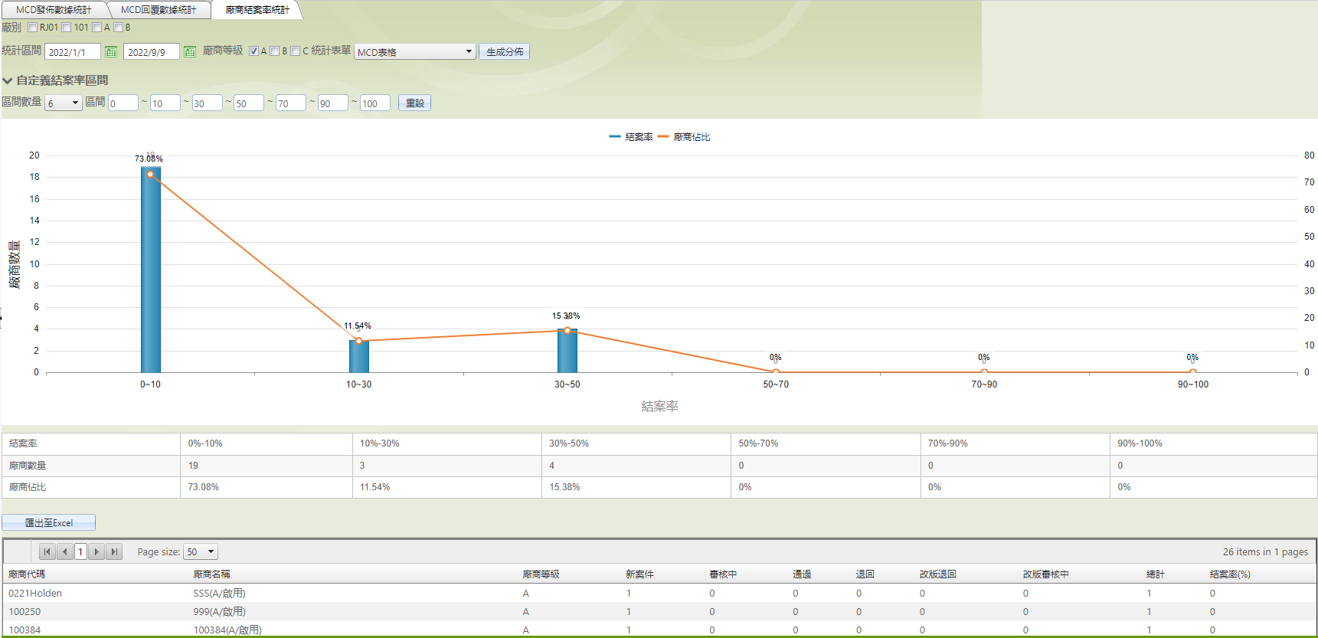Screen dimensions: 1318x638
Task: Sort by 廠商代碼 column header
Action: (27, 574)
